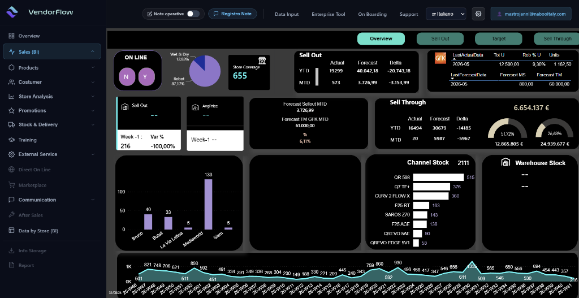Click the Info Storage download icon
The image size is (579, 298).
pyautogui.click(x=11, y=251)
